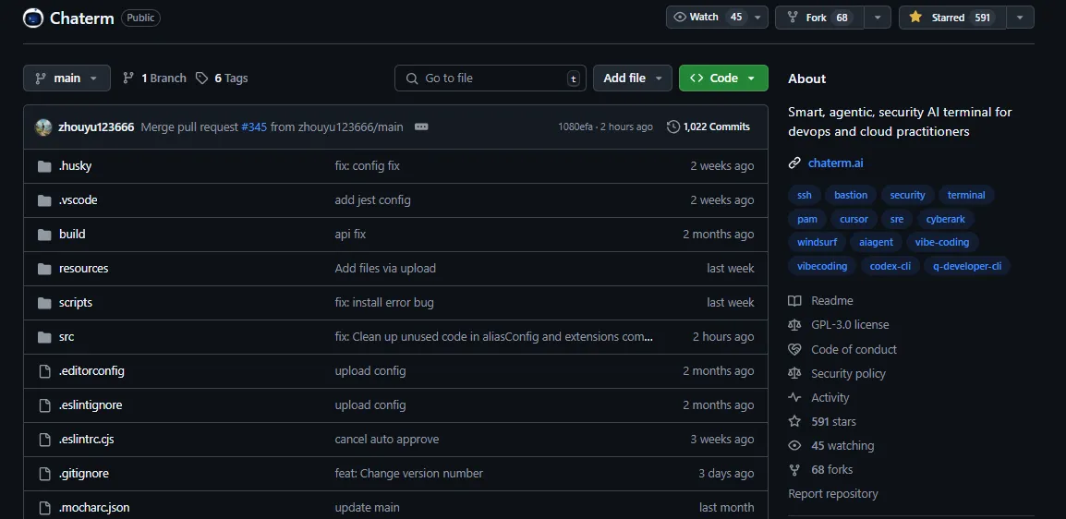1066x519 pixels.
Task: Open the Fork options dropdown arrow
Action: [x=878, y=18]
